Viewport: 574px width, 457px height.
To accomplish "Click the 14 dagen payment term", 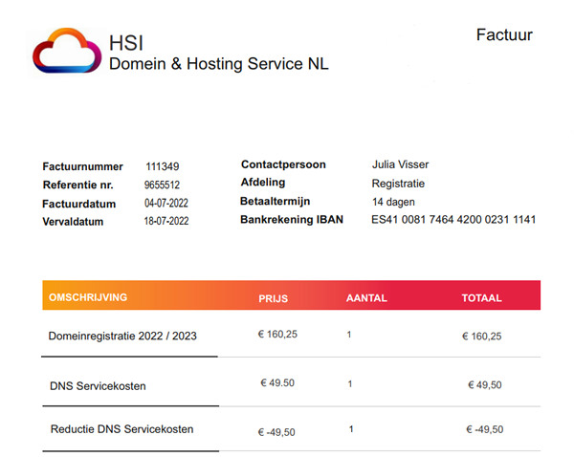I will pyautogui.click(x=392, y=202).
